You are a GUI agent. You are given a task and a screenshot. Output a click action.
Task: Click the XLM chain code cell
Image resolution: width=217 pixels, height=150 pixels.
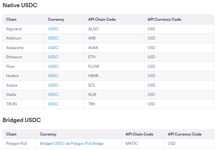tap(92, 94)
